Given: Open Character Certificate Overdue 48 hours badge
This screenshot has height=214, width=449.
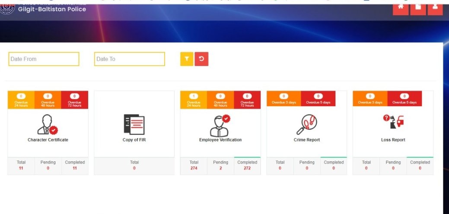Looking at the screenshot, I should 48,100.
